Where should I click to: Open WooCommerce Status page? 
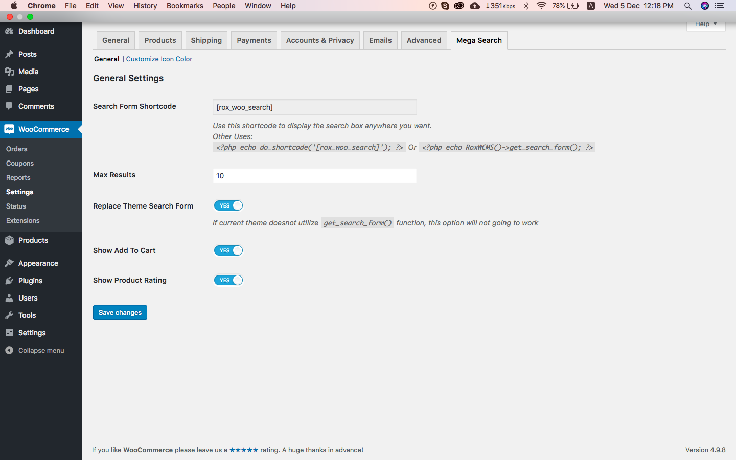(16, 206)
